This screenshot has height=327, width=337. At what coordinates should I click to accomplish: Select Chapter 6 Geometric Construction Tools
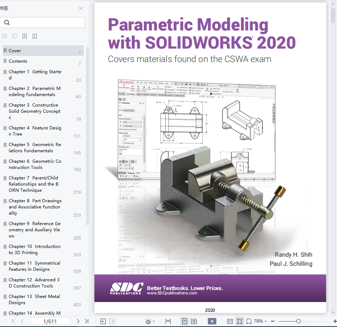pos(43,164)
